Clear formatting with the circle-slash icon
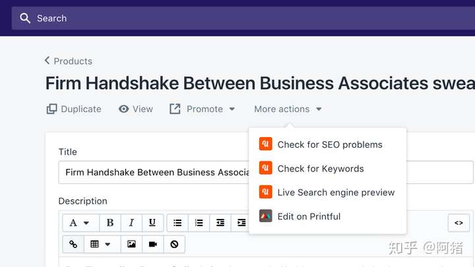The image size is (475, 267). click(x=174, y=244)
